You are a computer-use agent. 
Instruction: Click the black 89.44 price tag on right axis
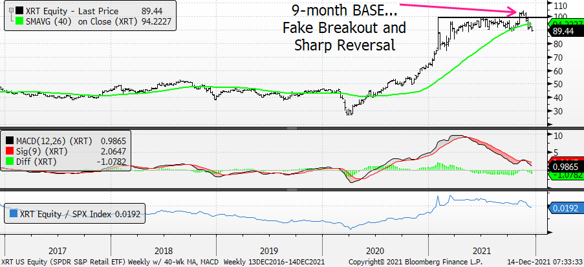[x=565, y=32]
